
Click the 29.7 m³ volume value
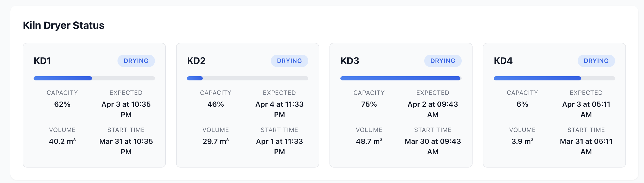[x=216, y=141]
